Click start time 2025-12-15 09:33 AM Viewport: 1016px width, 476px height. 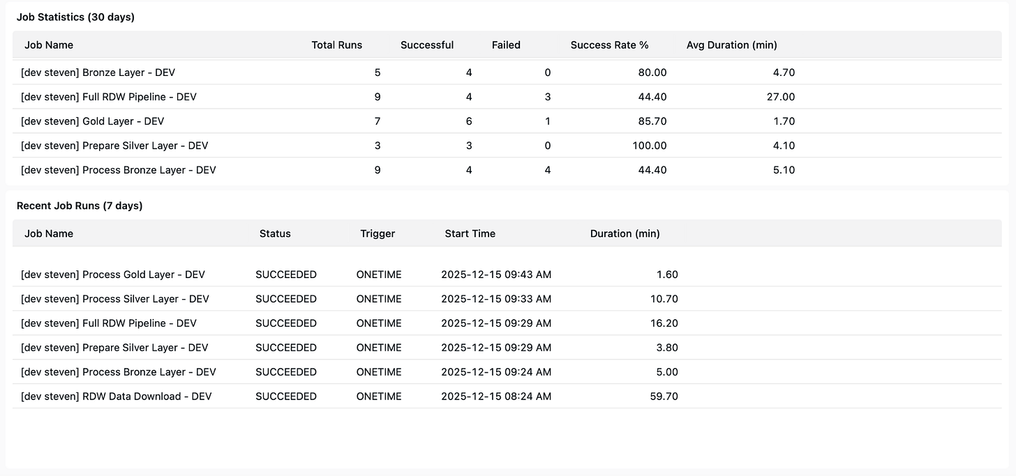(496, 299)
